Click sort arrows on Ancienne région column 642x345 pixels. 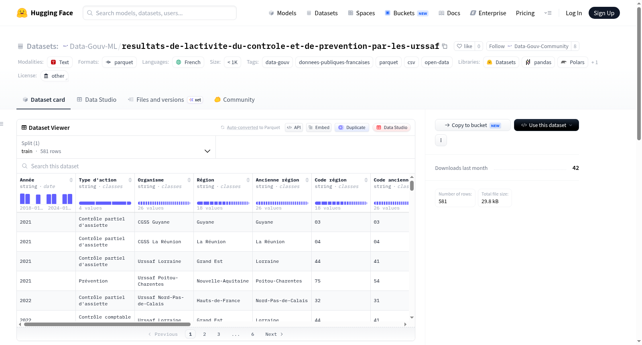click(307, 180)
